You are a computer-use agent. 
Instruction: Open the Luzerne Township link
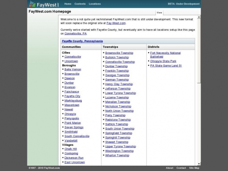coord(117,97)
